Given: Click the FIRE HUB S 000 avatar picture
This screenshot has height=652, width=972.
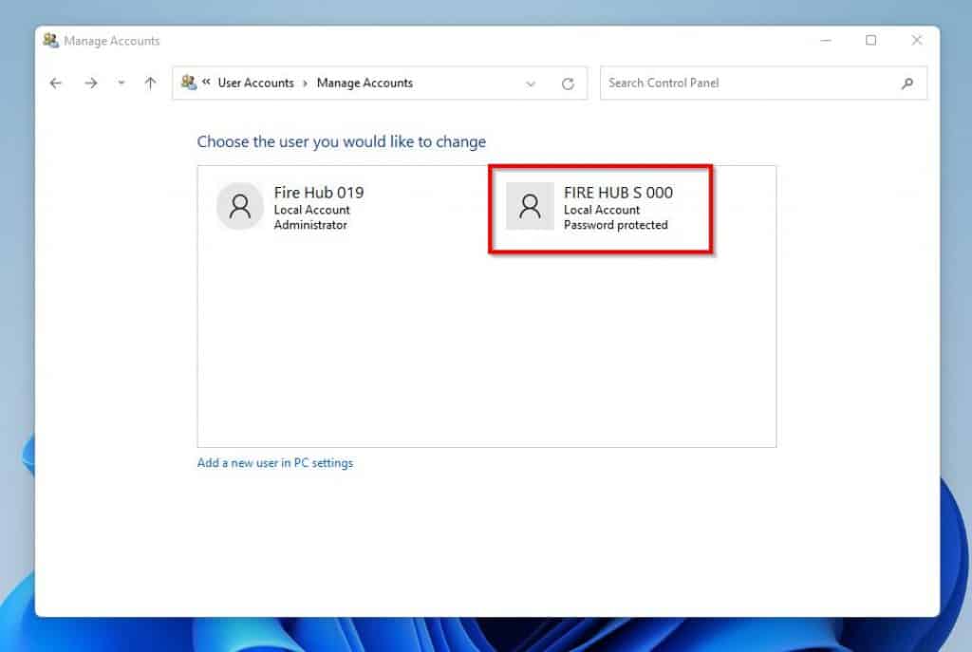Looking at the screenshot, I should point(530,206).
